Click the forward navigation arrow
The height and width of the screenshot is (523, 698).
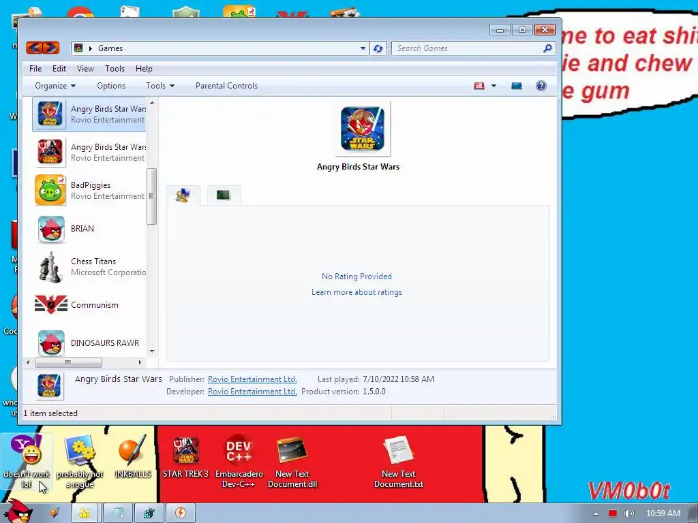[50, 47]
